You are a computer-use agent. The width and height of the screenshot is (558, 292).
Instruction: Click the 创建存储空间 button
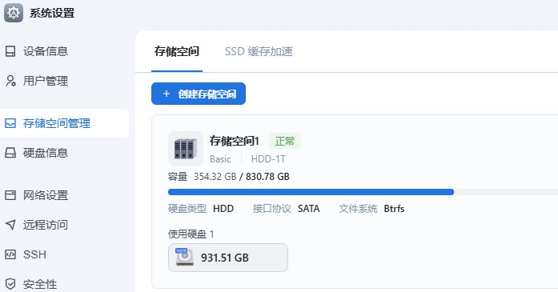pyautogui.click(x=199, y=94)
